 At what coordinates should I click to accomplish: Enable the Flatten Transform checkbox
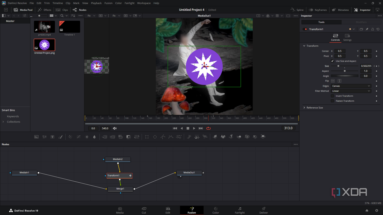click(332, 101)
